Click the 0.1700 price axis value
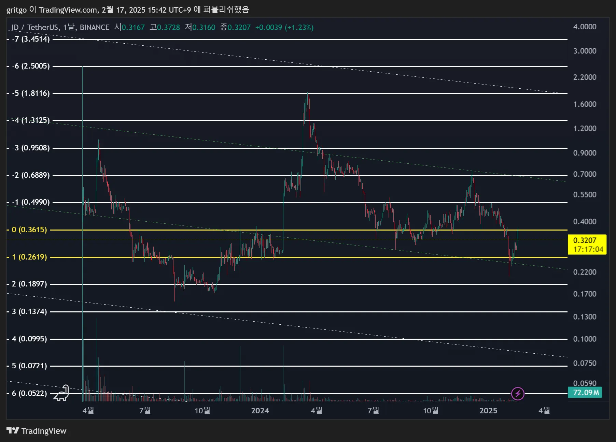Screen dimensions: 616x442 click(x=585, y=294)
